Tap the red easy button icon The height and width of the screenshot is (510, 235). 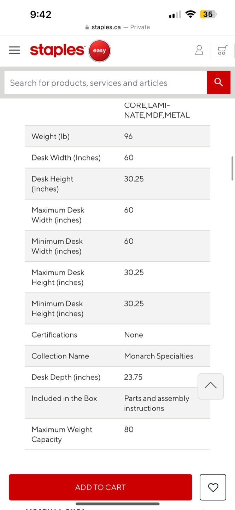point(100,51)
